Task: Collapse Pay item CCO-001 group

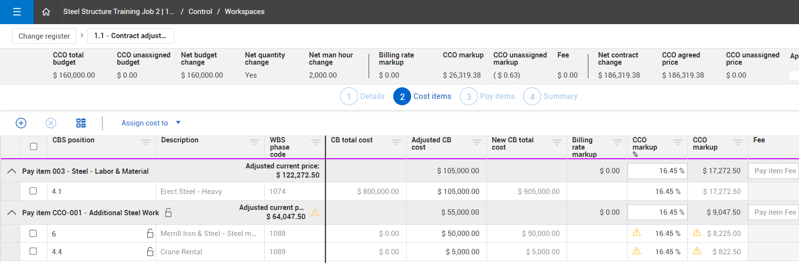Action: click(12, 213)
